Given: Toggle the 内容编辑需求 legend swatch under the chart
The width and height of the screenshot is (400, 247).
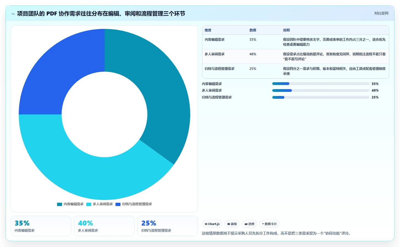Looking at the screenshot, I should (59, 204).
